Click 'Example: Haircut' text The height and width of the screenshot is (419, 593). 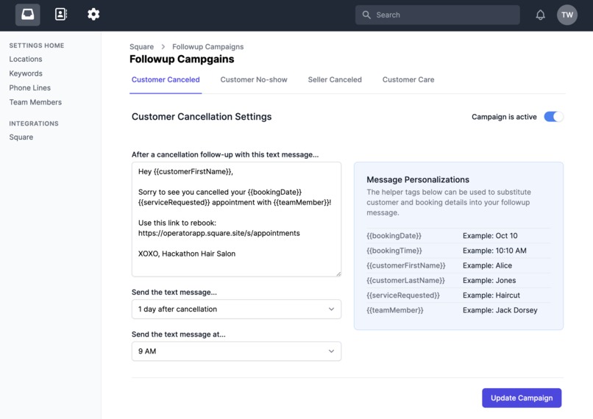[x=491, y=295]
